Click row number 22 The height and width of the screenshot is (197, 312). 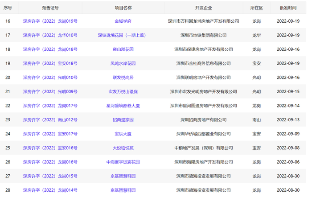point(8,106)
